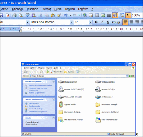
Task: Run the spelling and grammar check
Action: point(28,15)
